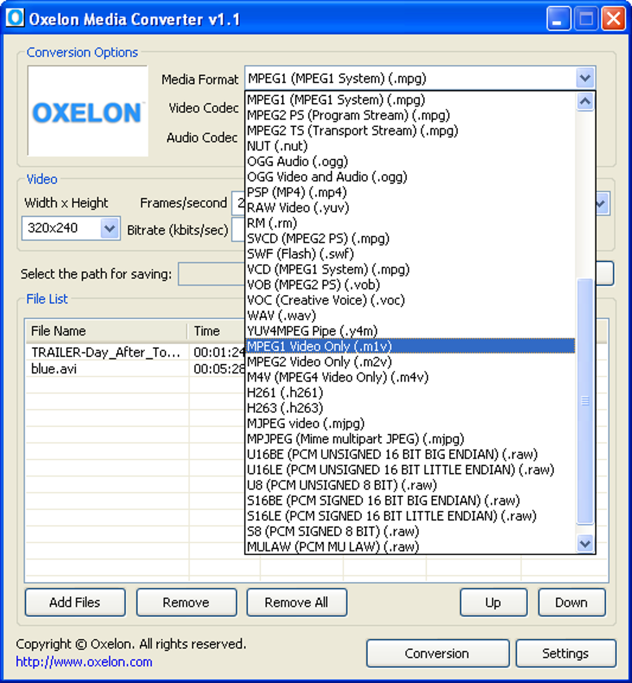Open Settings button
This screenshot has width=632, height=683.
(565, 653)
